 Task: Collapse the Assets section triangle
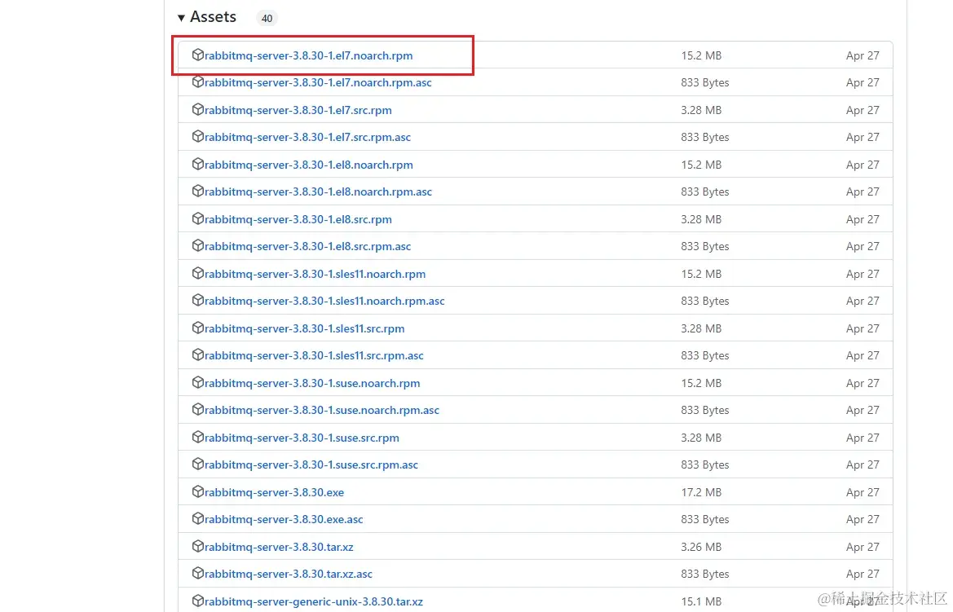(181, 18)
